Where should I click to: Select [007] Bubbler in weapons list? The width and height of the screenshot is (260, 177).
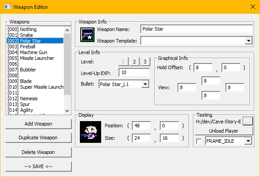pyautogui.click(x=35, y=70)
